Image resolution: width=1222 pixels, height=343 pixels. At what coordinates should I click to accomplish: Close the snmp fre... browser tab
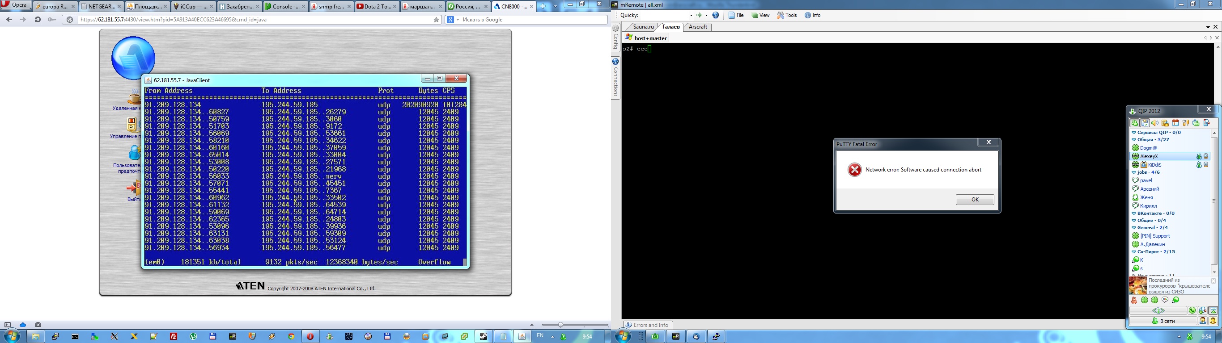[349, 6]
